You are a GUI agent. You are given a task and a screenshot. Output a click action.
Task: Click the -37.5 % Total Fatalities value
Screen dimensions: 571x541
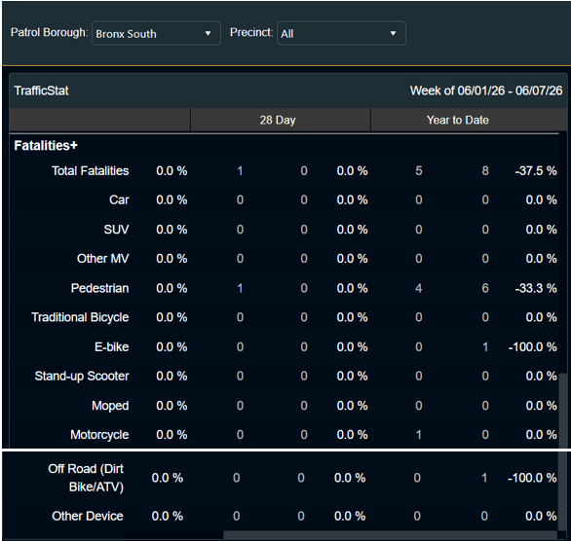tap(536, 171)
